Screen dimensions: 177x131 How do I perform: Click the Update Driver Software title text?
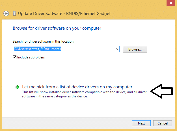[x=40, y=13]
